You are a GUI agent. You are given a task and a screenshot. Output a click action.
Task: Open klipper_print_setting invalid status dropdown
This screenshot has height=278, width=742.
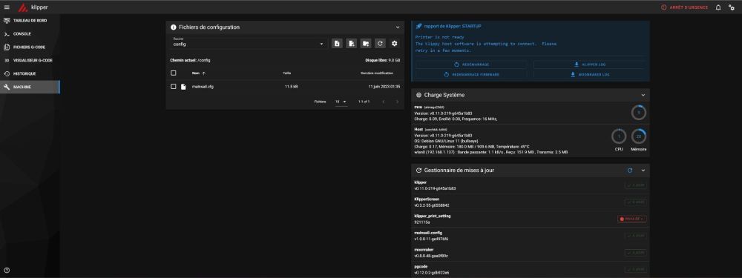tap(632, 219)
